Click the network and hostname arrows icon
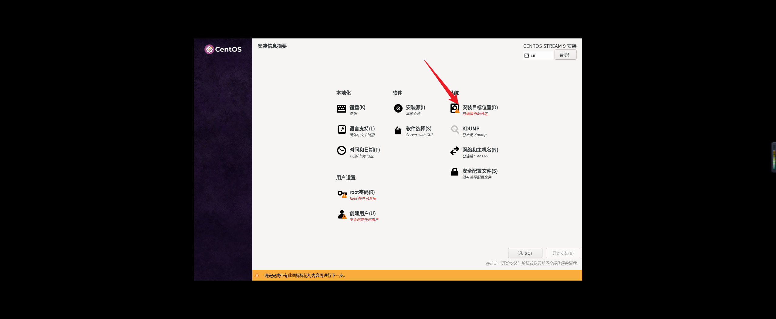This screenshot has width=776, height=319. click(x=454, y=151)
